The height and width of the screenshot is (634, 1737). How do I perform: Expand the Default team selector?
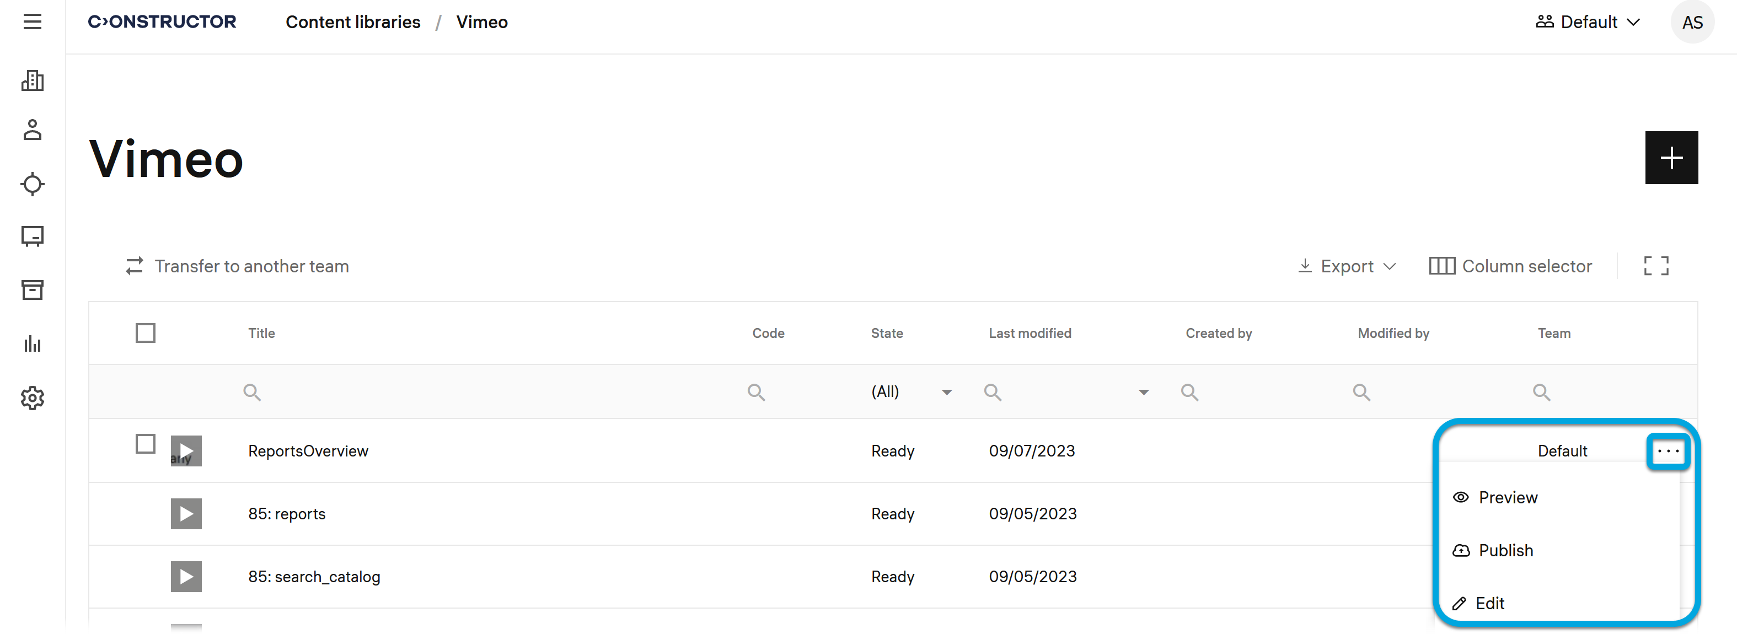[x=1588, y=22]
